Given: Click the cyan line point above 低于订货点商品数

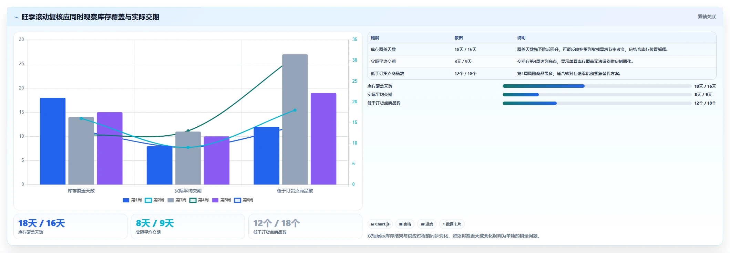Looking at the screenshot, I should click(x=295, y=110).
